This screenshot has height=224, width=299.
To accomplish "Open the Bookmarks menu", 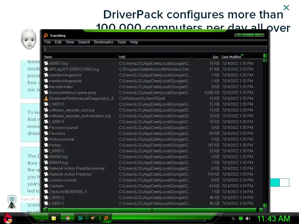I will click(104, 42).
